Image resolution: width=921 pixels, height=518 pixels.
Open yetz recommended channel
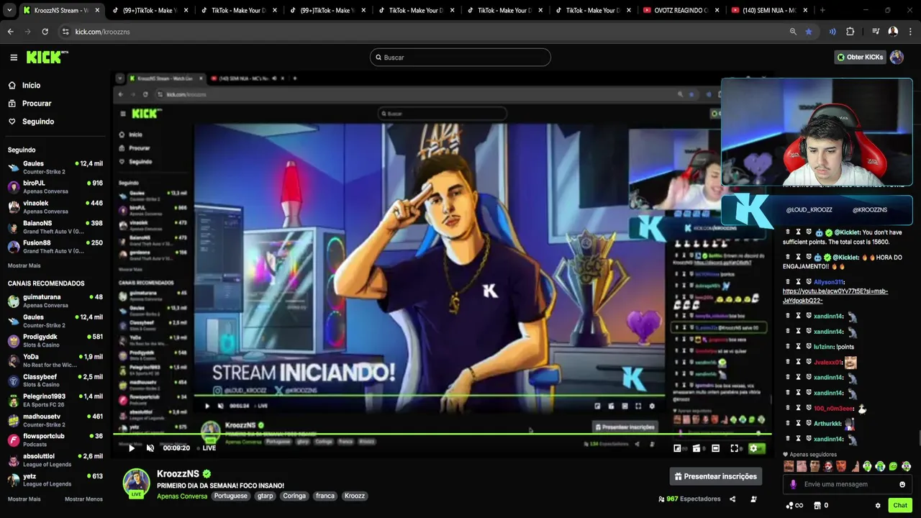55,480
